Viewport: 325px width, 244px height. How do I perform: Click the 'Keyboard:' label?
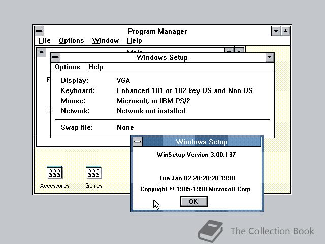tap(78, 90)
